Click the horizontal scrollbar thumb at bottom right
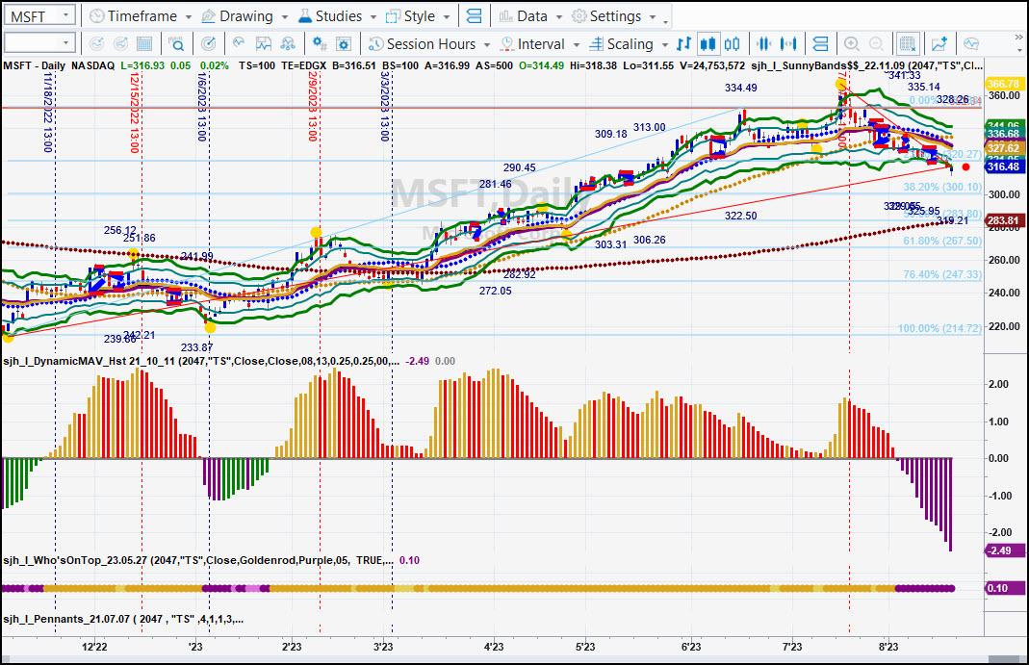This screenshot has height=665, width=1029. (1004, 659)
